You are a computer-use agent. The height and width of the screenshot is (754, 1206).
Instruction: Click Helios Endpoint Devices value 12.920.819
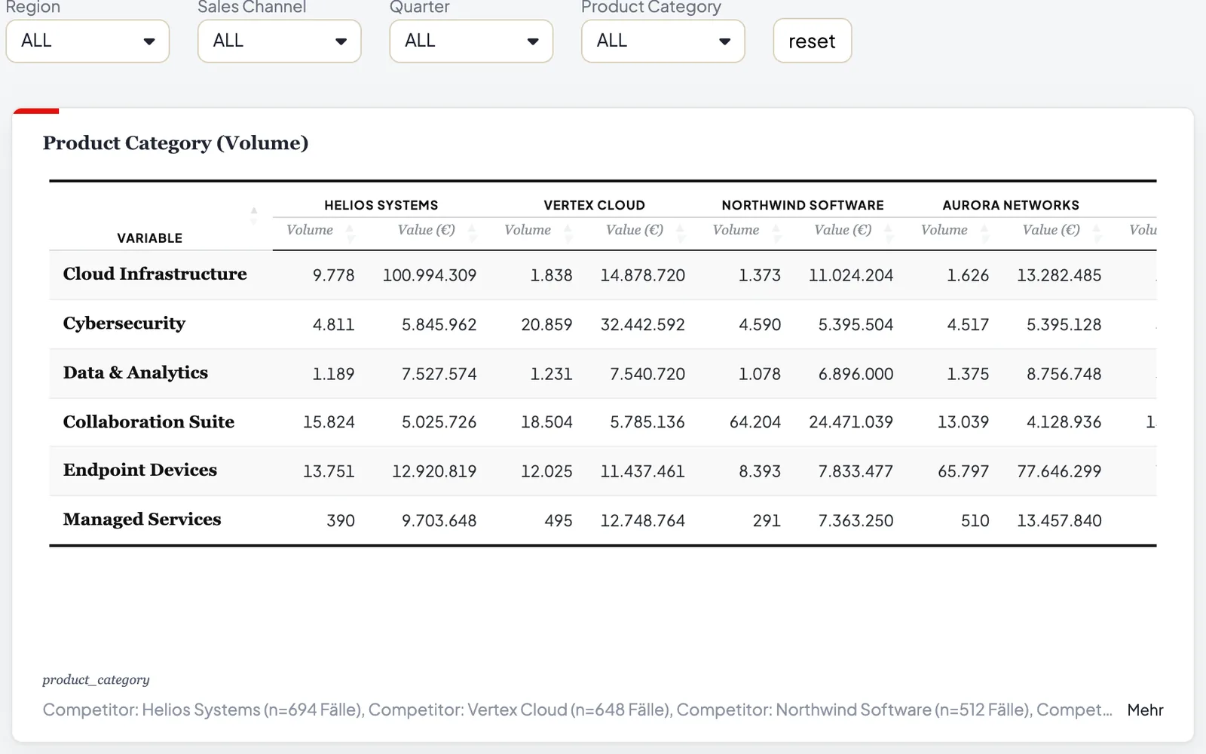pyautogui.click(x=434, y=471)
